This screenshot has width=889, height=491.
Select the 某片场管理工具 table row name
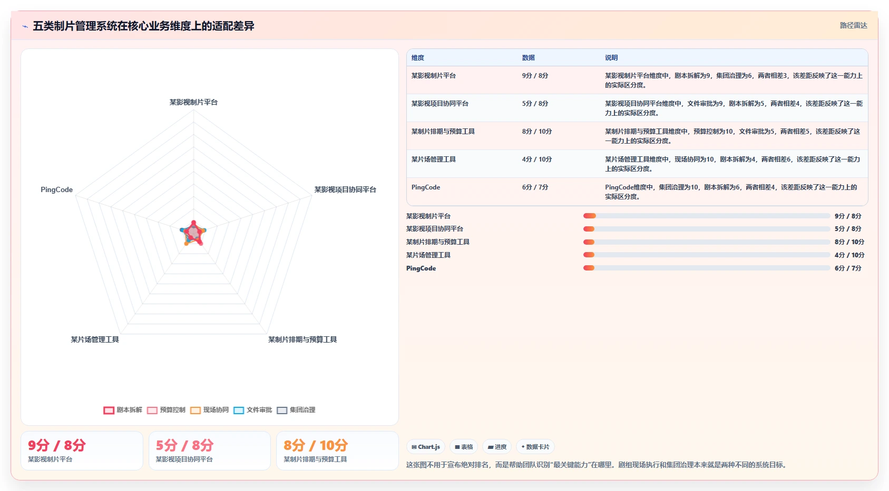tap(434, 159)
